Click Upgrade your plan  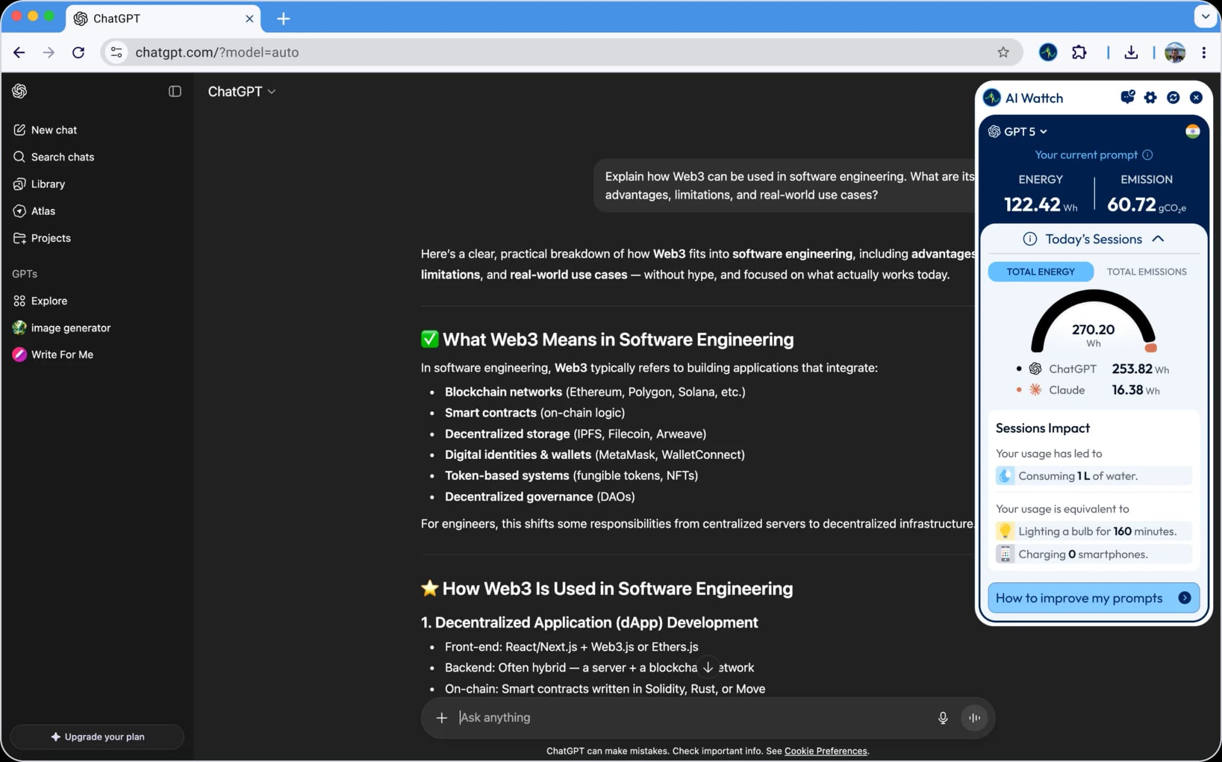(x=97, y=736)
